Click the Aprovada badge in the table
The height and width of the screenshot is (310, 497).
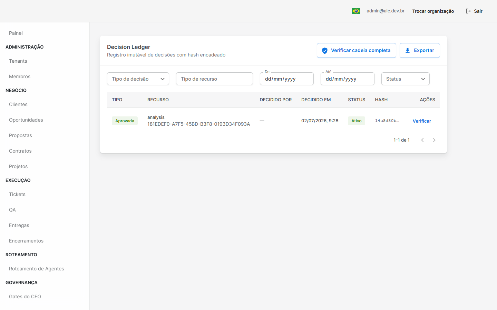(x=125, y=121)
